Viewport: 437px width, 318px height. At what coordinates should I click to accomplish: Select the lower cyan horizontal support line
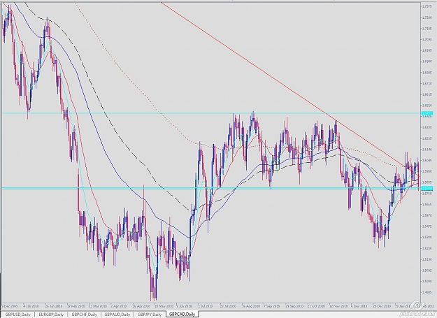(210, 189)
